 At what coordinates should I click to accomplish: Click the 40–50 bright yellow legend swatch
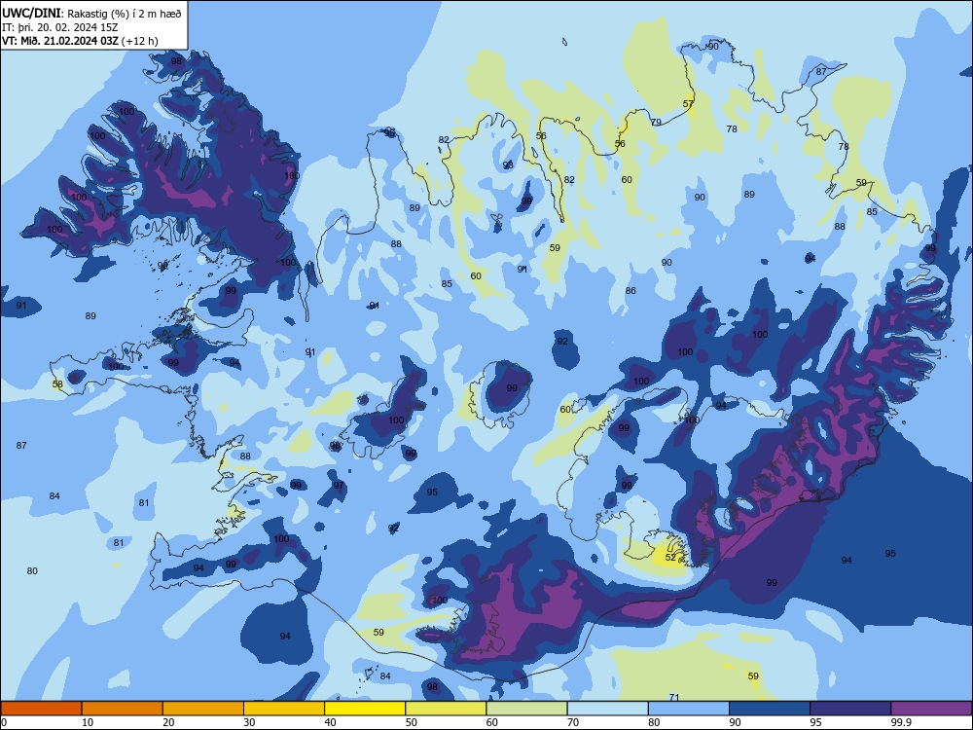(365, 709)
